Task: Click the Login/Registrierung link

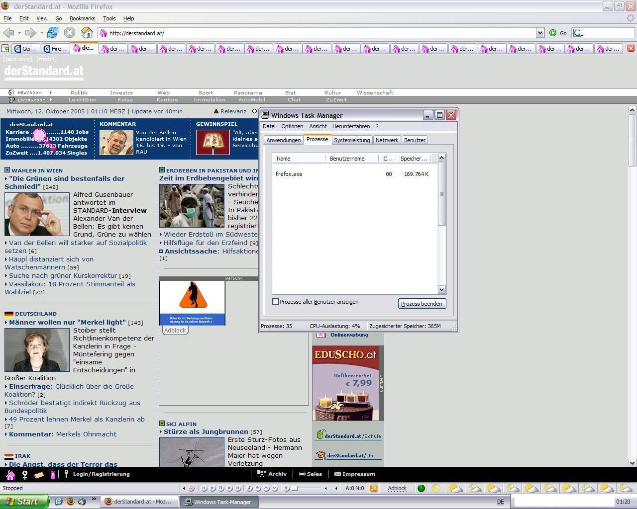Action: [101, 474]
